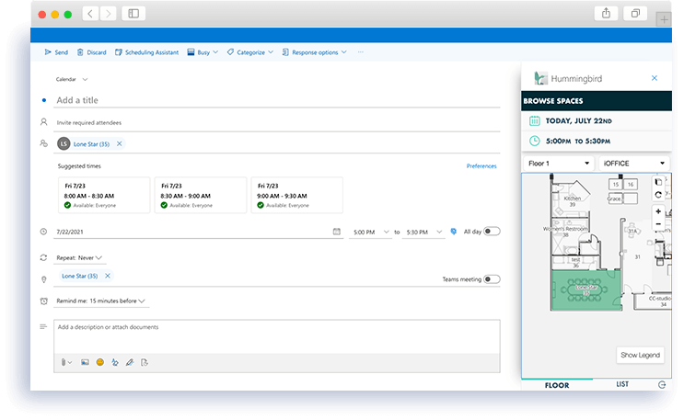Open the Floor 1 dropdown
The image size is (684, 420).
559,164
